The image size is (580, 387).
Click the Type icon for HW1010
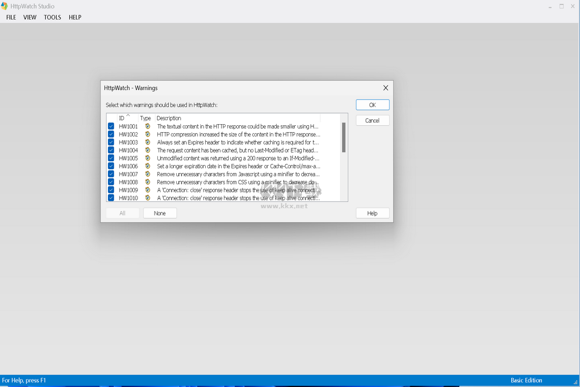click(x=147, y=198)
